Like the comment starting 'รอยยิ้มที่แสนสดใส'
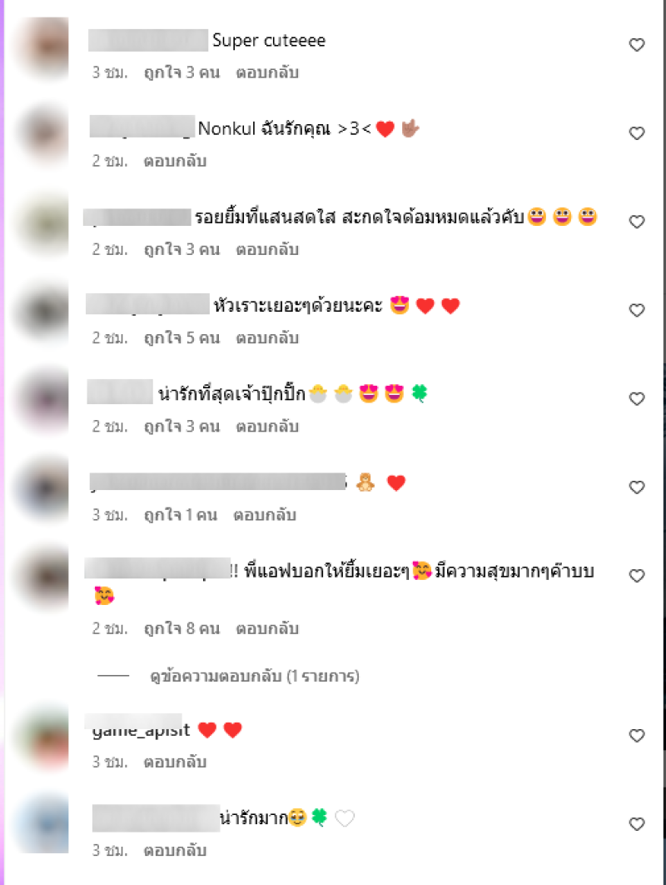 click(637, 222)
